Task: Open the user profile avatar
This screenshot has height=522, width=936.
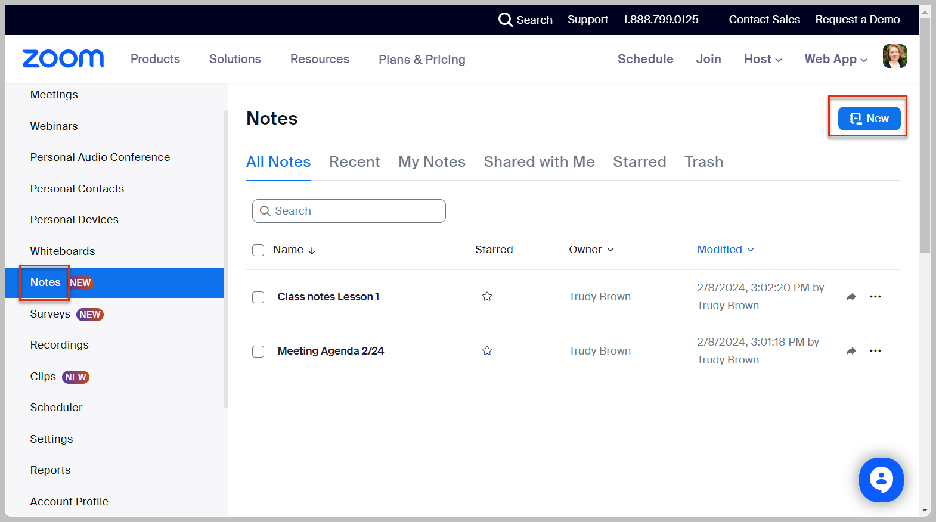Action: (894, 57)
